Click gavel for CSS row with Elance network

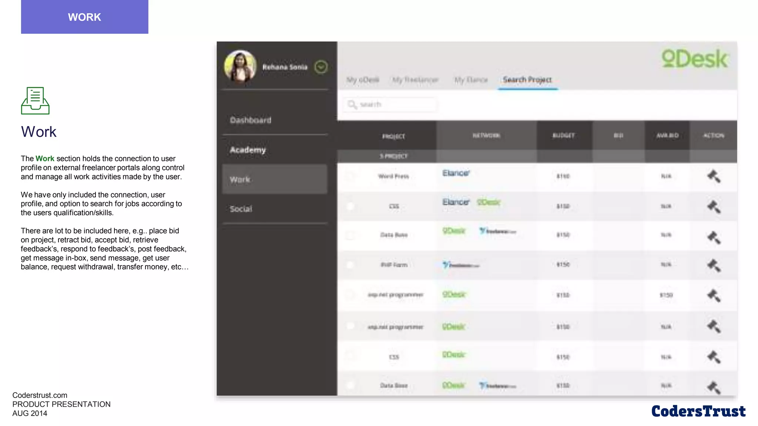tap(714, 206)
